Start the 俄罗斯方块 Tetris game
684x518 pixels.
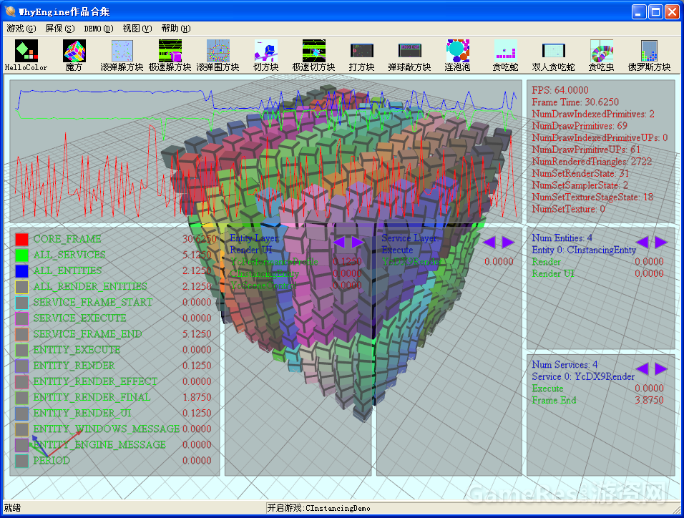coord(649,55)
